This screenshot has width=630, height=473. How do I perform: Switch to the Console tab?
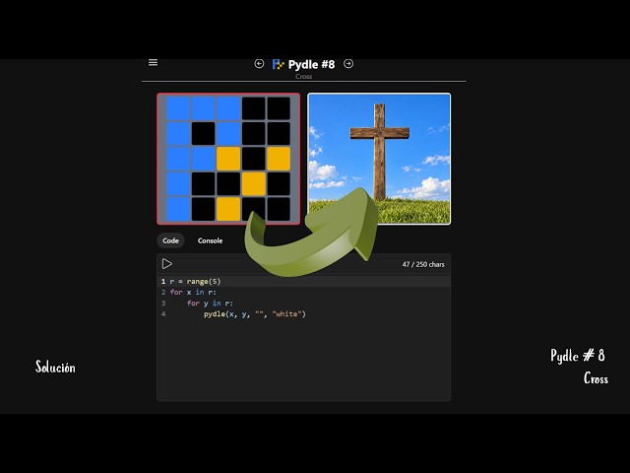coord(210,240)
